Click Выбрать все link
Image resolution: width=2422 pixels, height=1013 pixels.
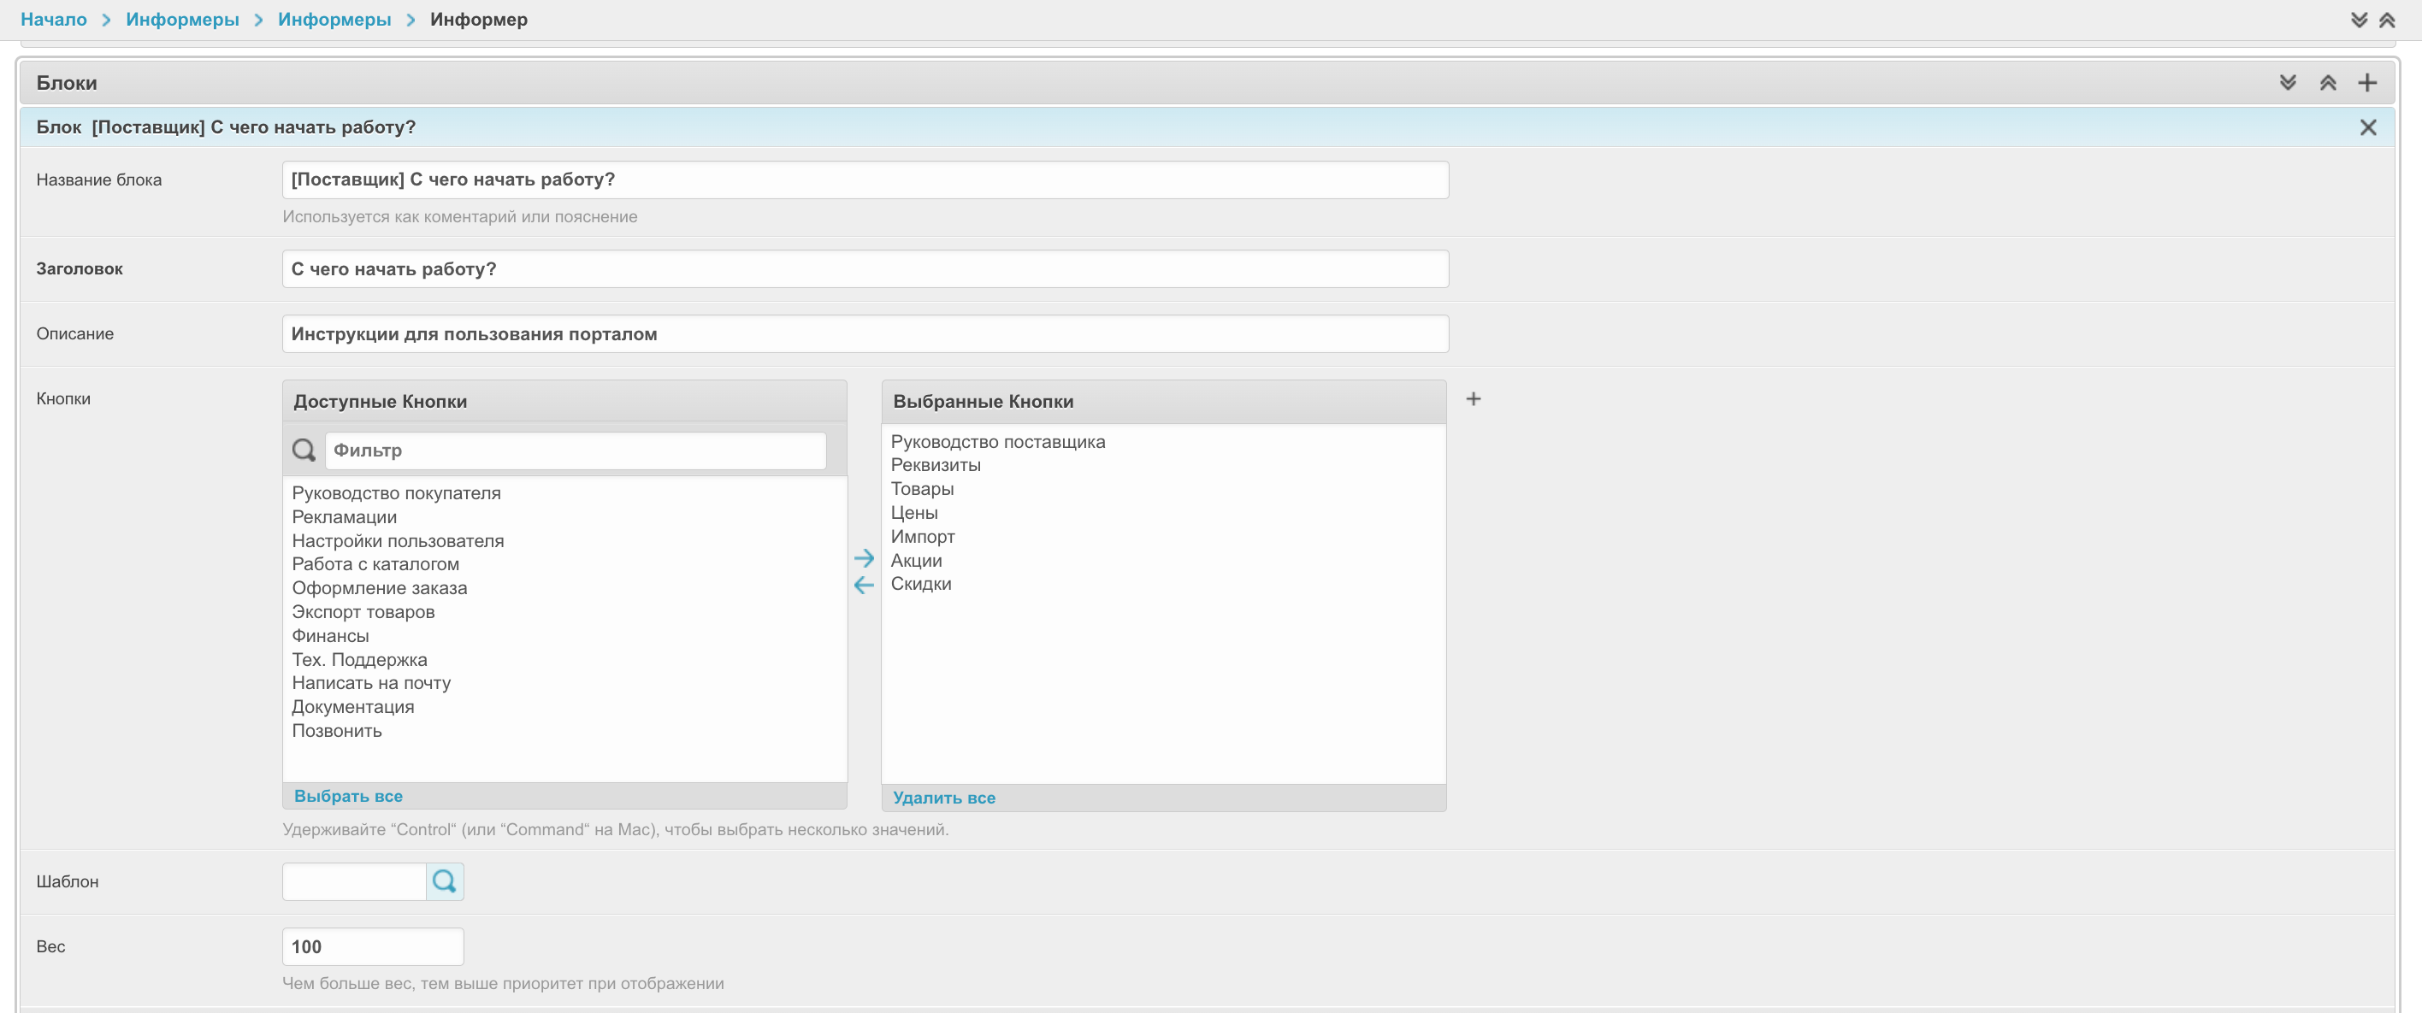tap(348, 796)
